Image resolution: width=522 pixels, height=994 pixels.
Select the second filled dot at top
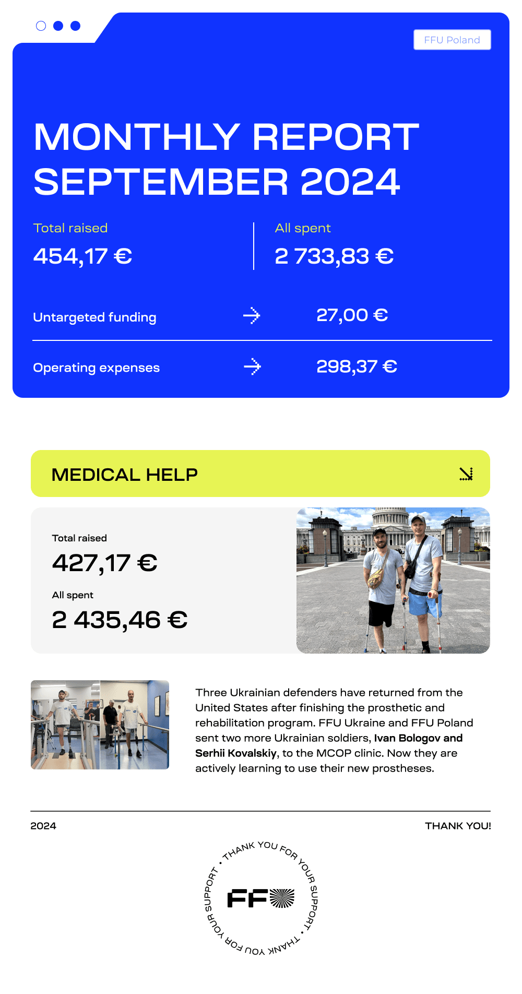click(x=58, y=26)
